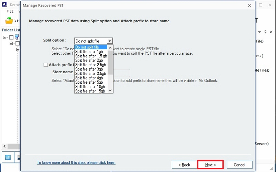Check the root folder tree checkbox
Image resolution: width=276 pixels, height=172 pixels.
(x=11, y=37)
